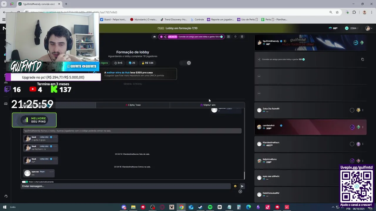Send the chat message arrow
Viewport: 376px width, 211px height.
242,186
